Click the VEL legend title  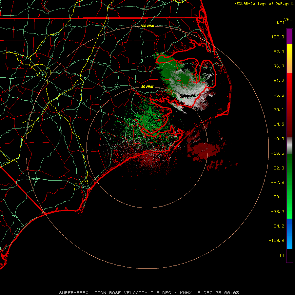[x=288, y=20]
